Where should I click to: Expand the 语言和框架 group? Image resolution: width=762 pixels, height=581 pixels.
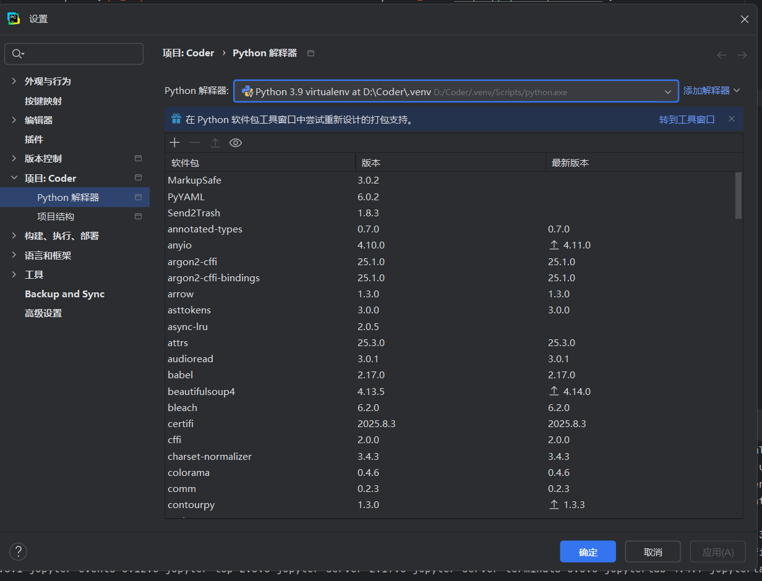[14, 255]
